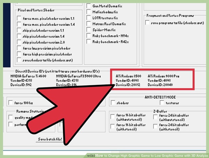This screenshot has width=209, height=158.
Task: Tick quality mode under Remove Stuttering
Action: [10, 117]
